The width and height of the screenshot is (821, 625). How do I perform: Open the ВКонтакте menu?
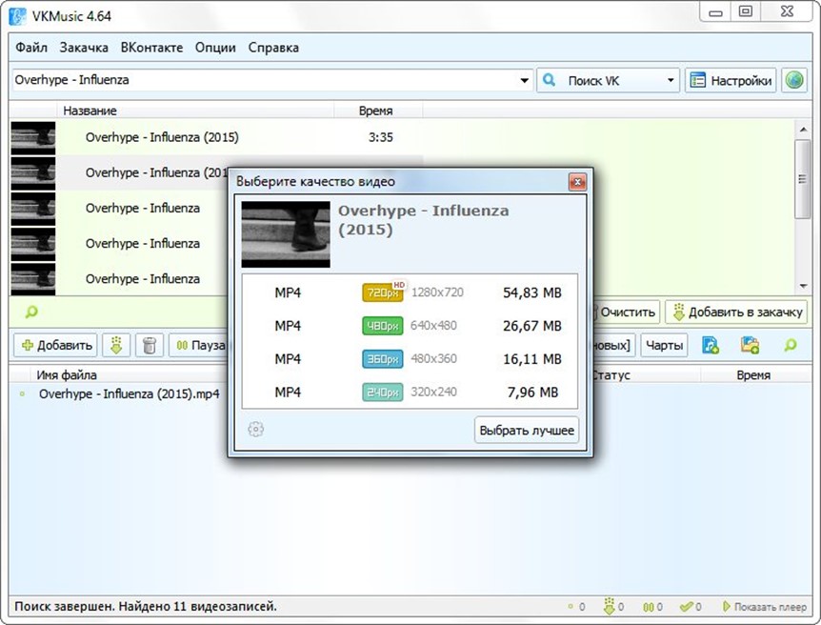(151, 48)
